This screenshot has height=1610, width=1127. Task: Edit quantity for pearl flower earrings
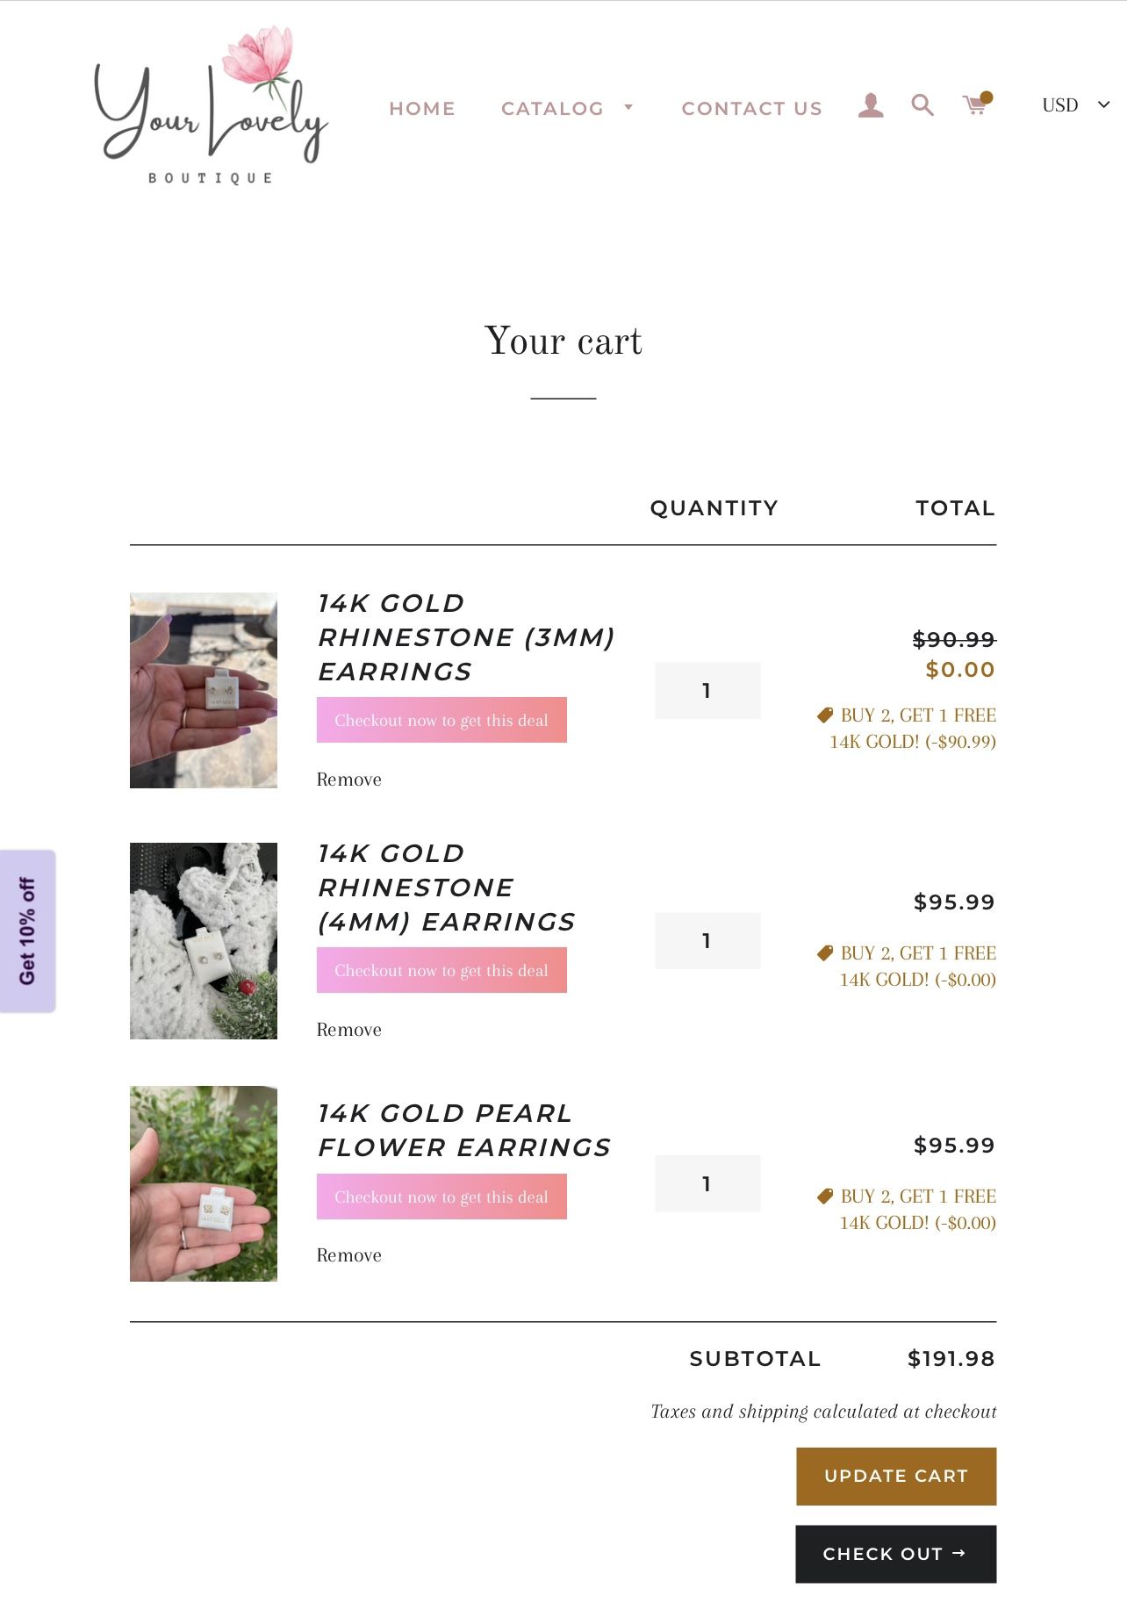[x=707, y=1184]
